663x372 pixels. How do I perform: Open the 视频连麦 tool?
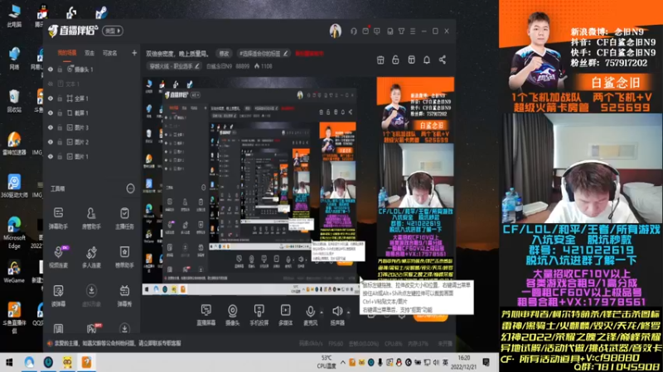coord(58,257)
